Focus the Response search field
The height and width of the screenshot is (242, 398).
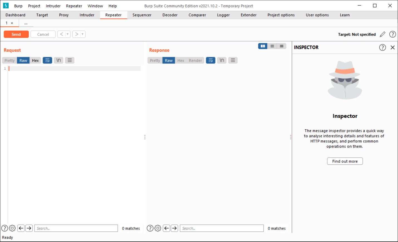coord(222,228)
